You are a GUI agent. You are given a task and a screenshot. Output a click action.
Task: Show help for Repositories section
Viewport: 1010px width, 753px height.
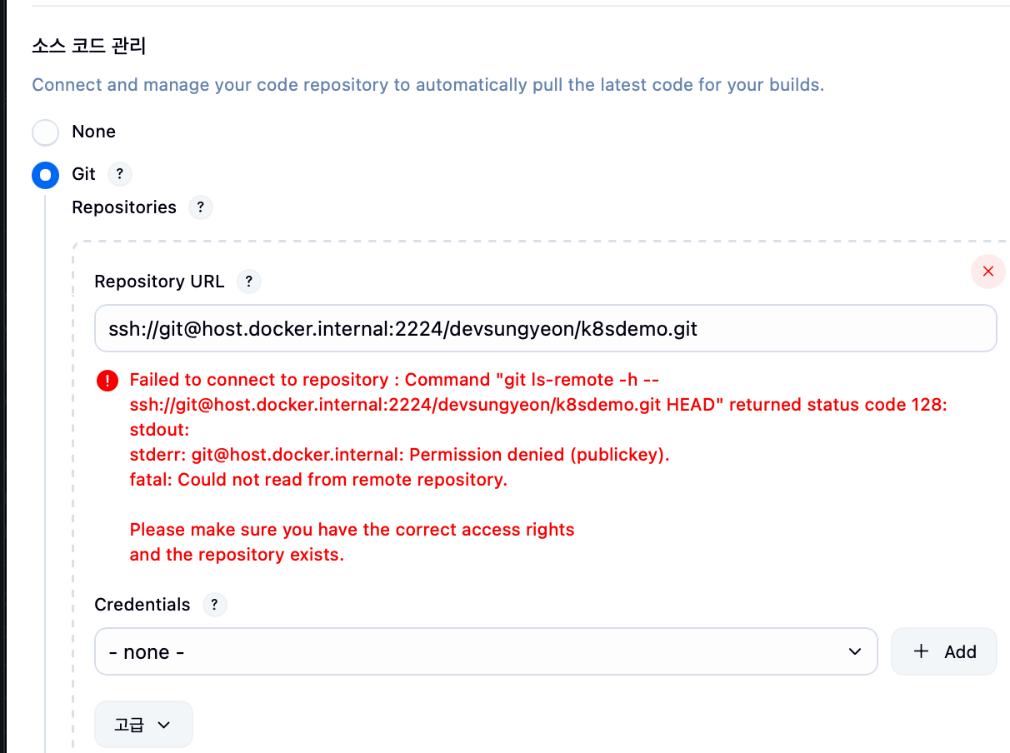201,207
